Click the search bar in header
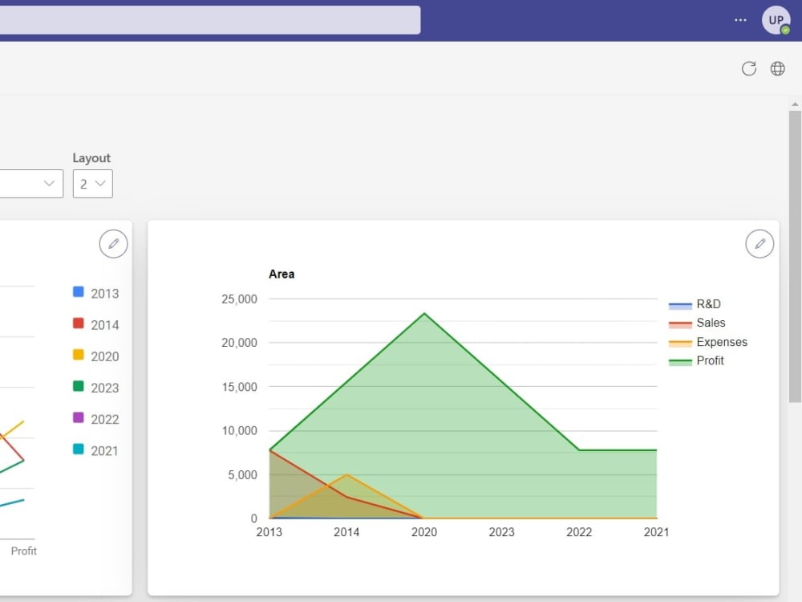Viewport: 802px width, 602px height. pos(209,20)
